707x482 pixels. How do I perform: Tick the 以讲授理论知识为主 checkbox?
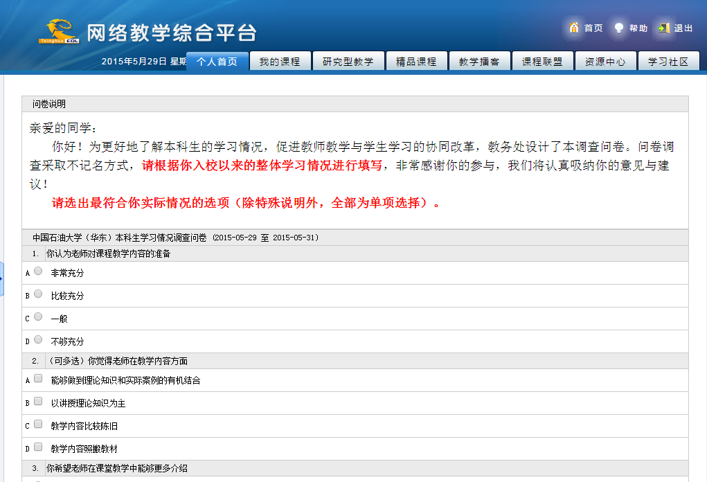coord(38,402)
